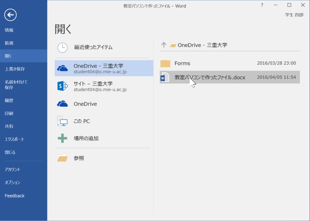Select the サイト - 三重大学 location label
Screen dimensions: 310x221
click(93, 84)
